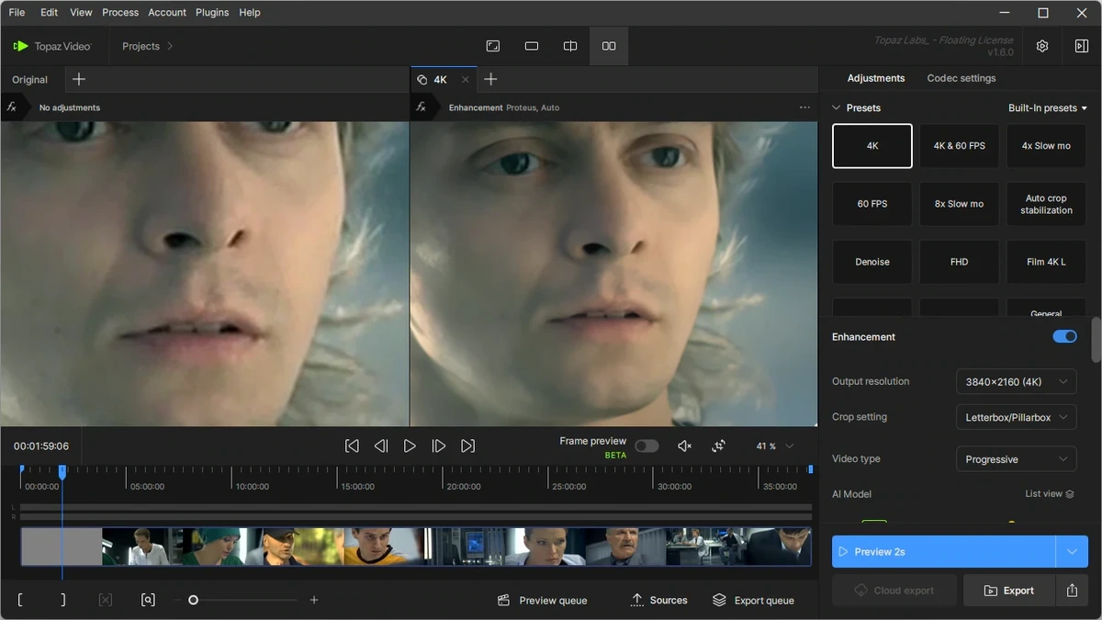1102x620 pixels.
Task: Select the FHD preset
Action: click(x=960, y=262)
